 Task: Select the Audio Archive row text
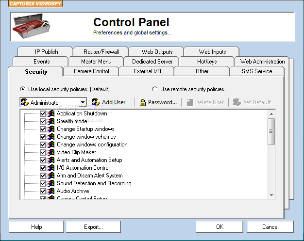(x=73, y=191)
